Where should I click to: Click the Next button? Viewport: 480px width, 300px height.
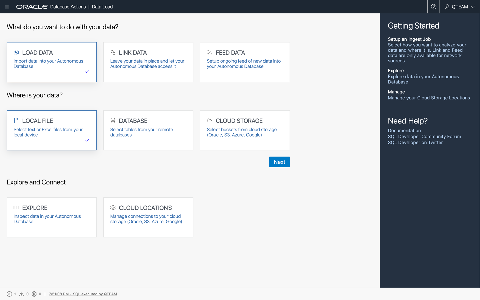click(279, 162)
